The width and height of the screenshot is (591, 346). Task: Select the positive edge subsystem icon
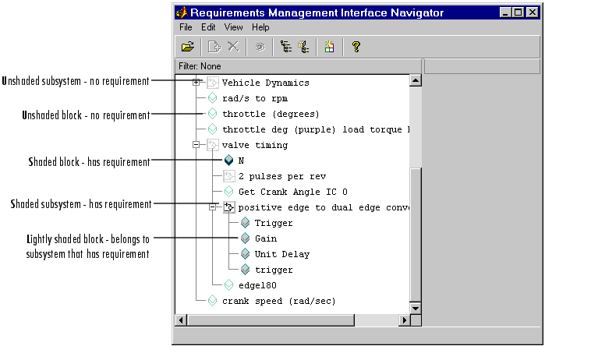point(228,207)
